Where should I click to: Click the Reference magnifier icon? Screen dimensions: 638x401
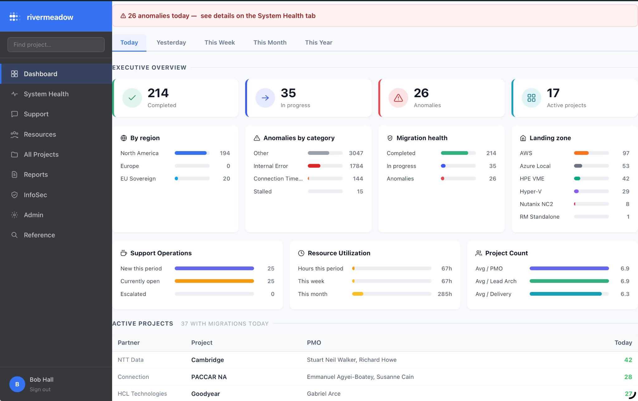pos(14,235)
